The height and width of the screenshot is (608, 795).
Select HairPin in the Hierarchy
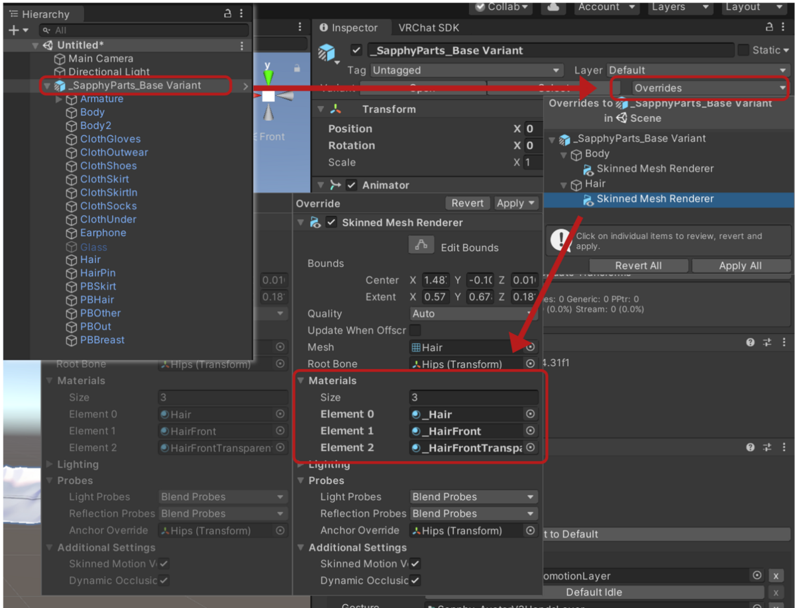(x=98, y=273)
